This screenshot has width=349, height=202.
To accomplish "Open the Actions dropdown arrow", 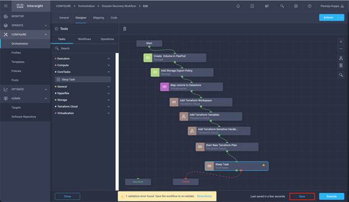I will point(341,17).
